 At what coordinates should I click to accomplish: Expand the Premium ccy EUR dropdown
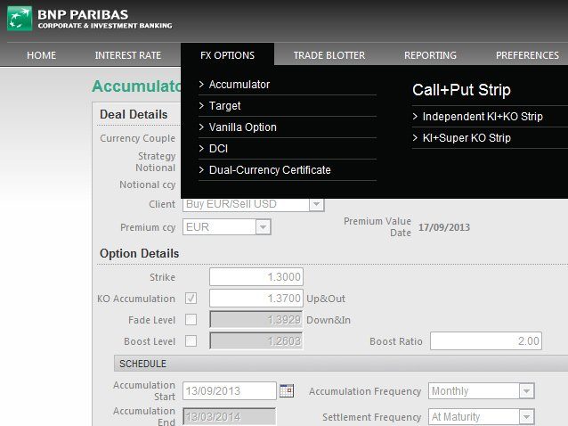[x=262, y=227]
